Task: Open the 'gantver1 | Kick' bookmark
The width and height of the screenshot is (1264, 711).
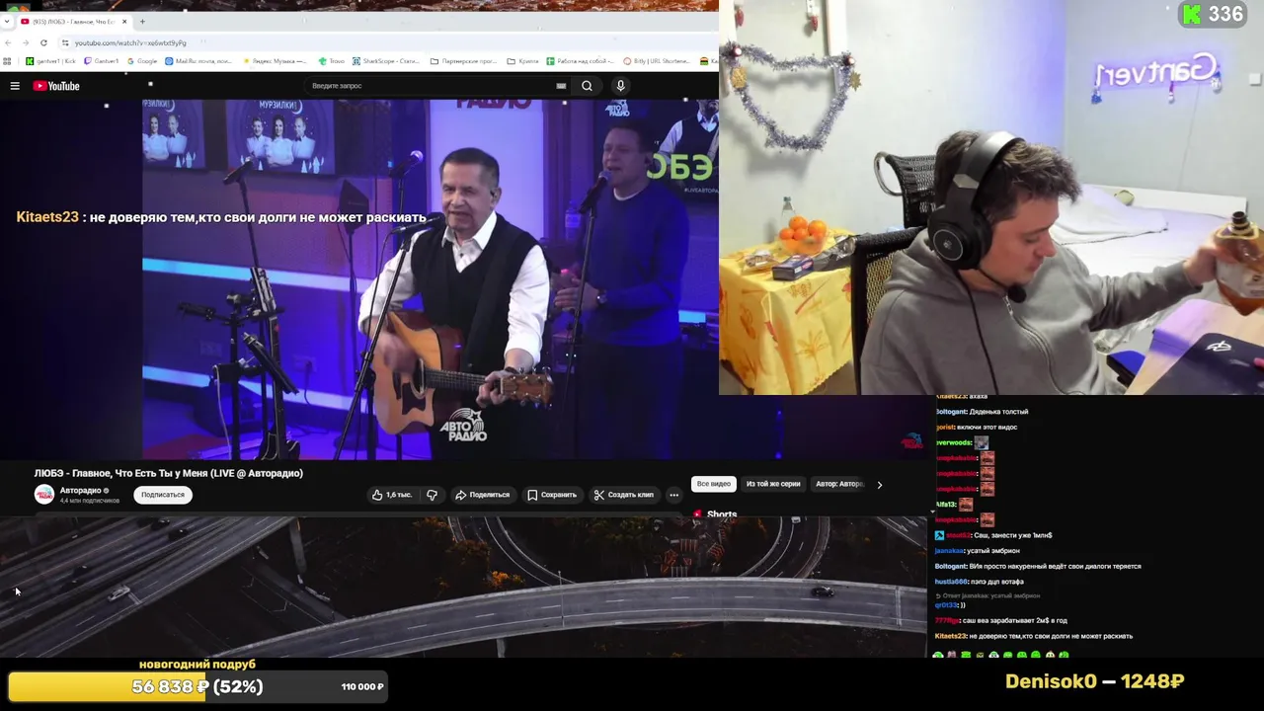Action: [51, 61]
